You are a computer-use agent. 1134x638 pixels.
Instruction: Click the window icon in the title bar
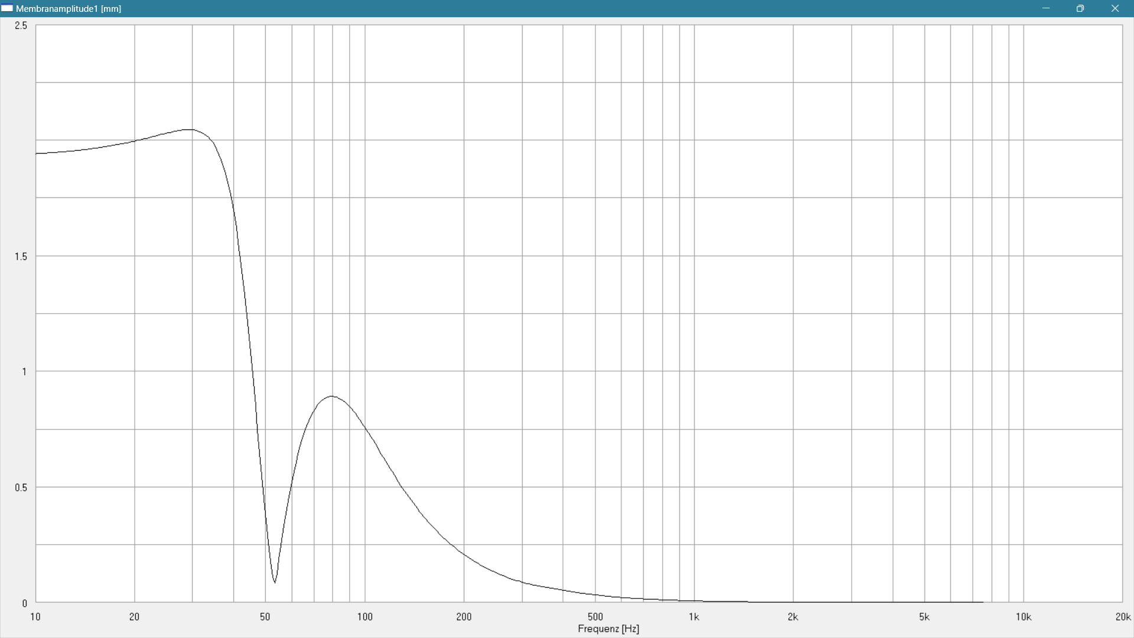[7, 8]
